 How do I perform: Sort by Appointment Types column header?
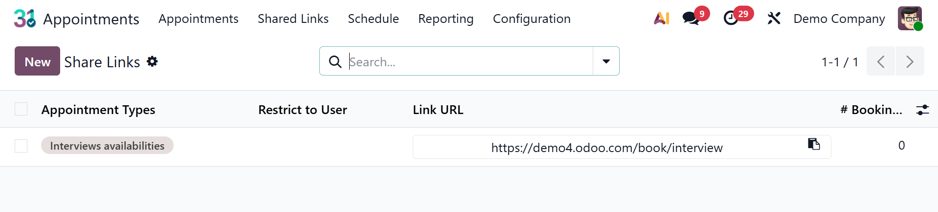coord(98,110)
